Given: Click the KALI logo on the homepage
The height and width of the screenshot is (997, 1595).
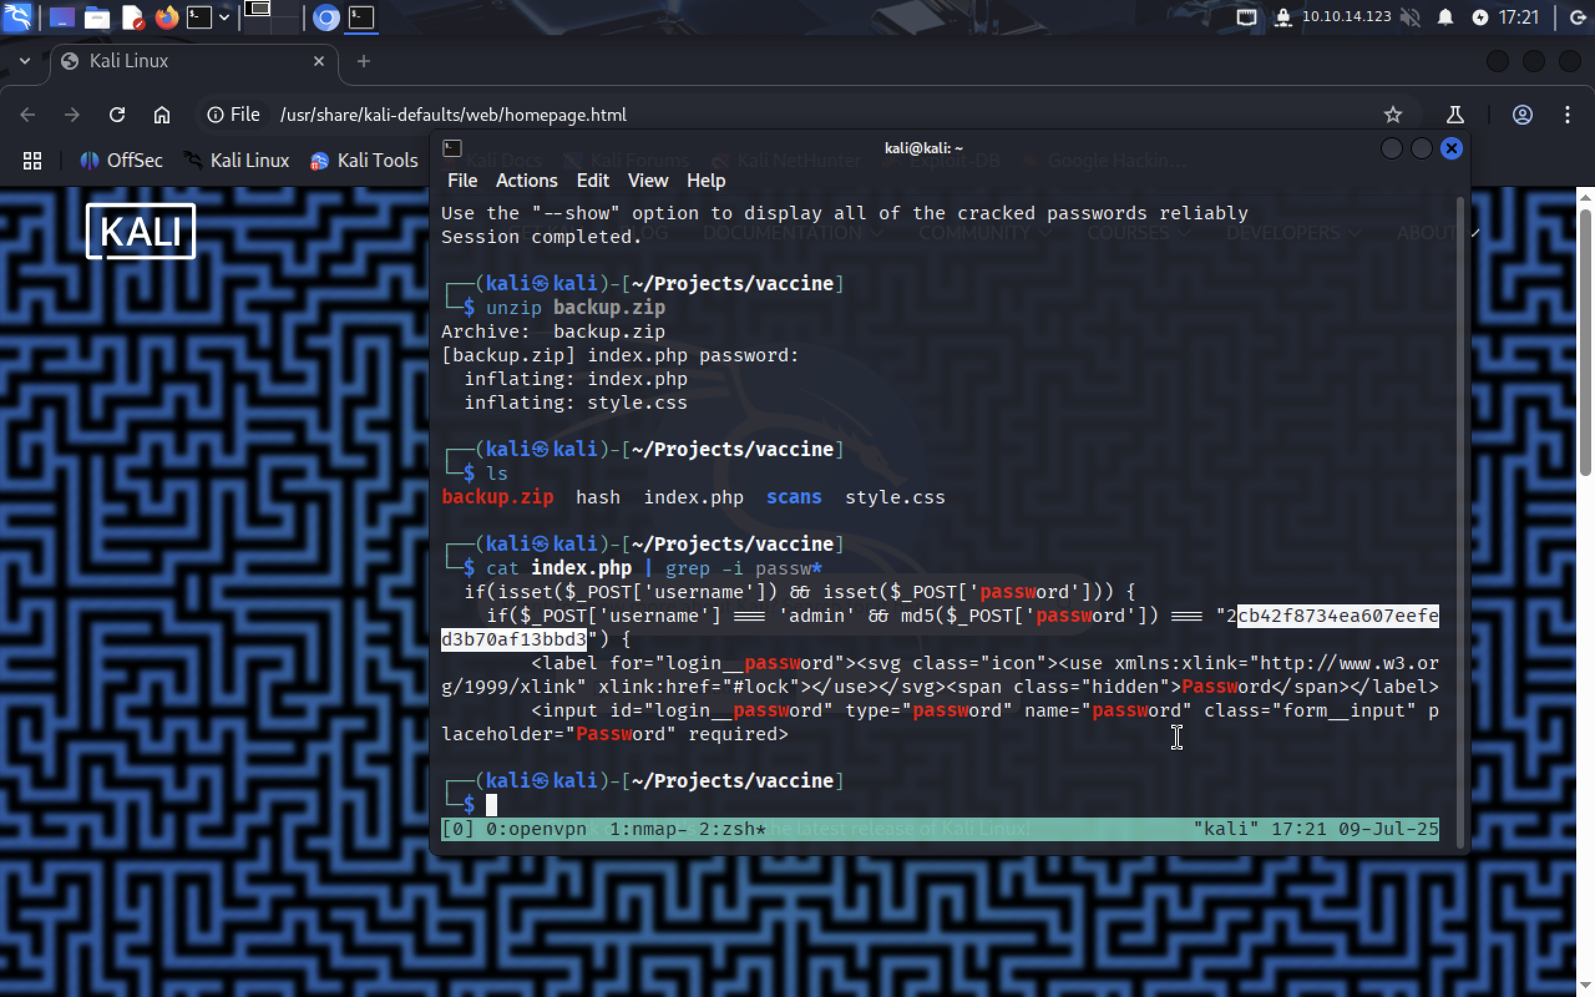Looking at the screenshot, I should pyautogui.click(x=140, y=231).
